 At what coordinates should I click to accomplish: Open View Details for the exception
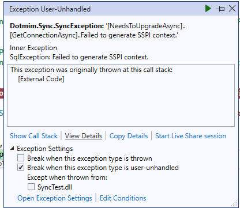[83, 136]
